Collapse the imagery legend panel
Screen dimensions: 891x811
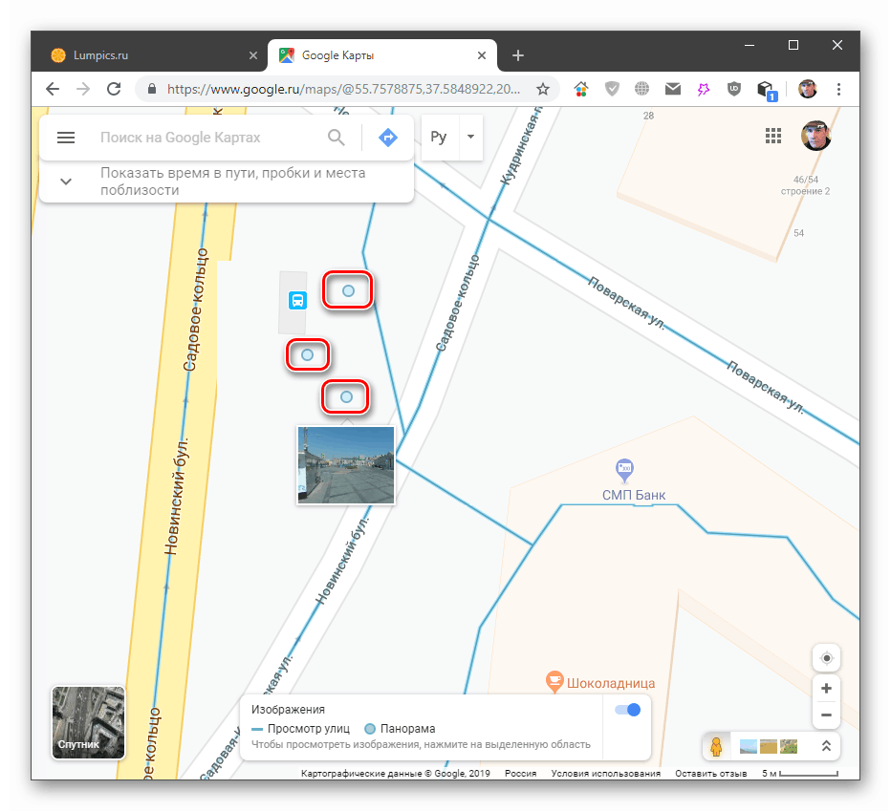pyautogui.click(x=826, y=746)
